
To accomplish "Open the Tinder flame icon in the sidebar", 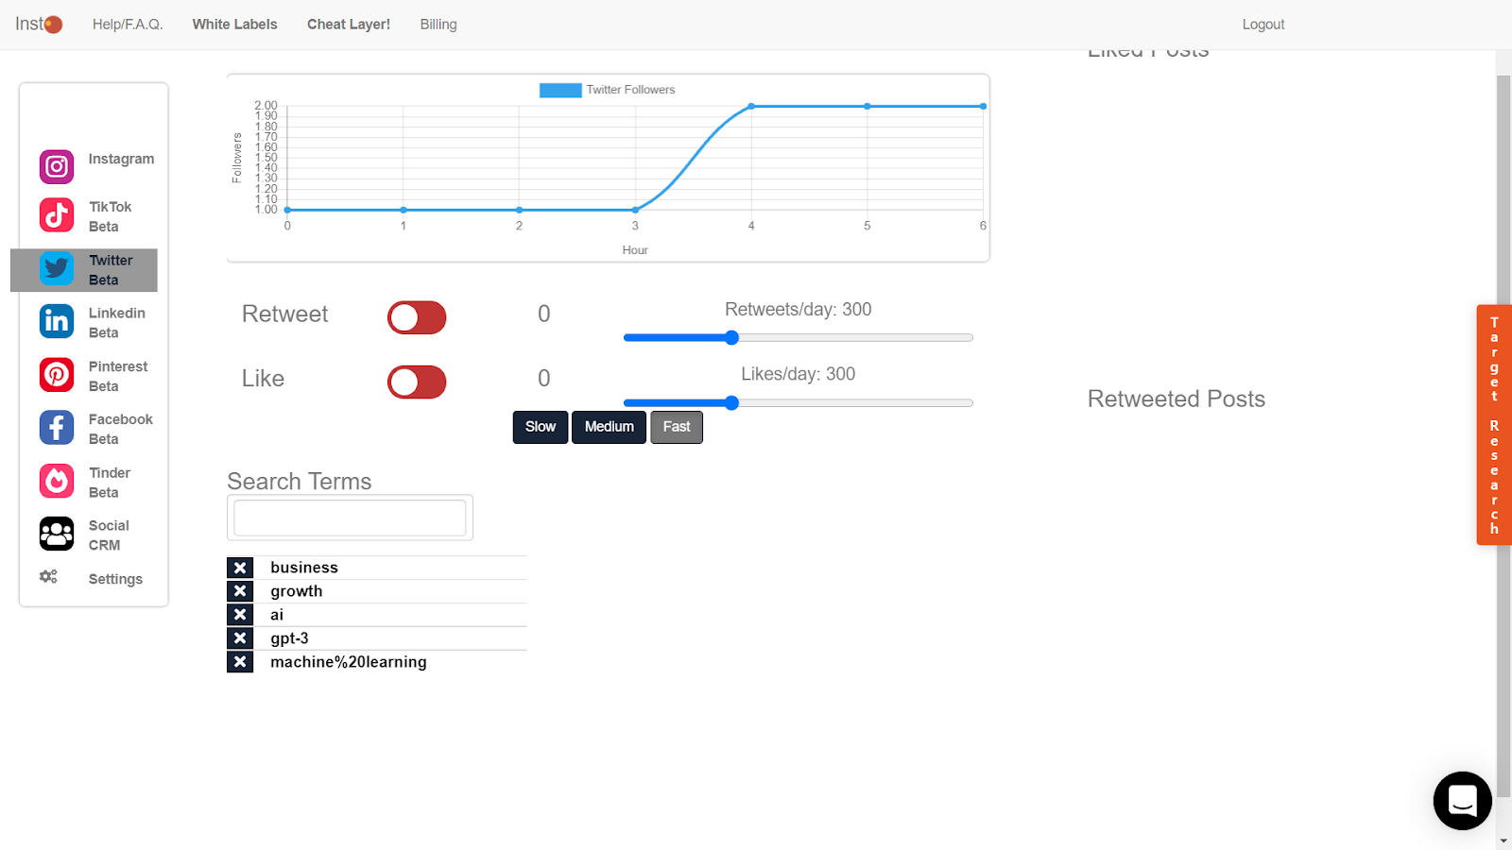I will [x=57, y=481].
